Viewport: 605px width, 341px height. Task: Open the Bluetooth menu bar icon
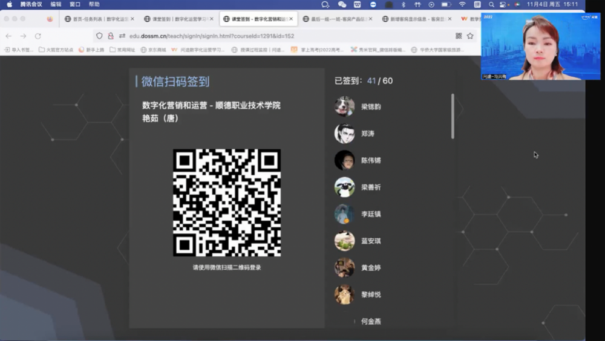[404, 4]
